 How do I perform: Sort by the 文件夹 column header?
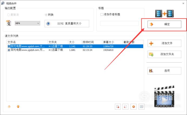point(58,42)
